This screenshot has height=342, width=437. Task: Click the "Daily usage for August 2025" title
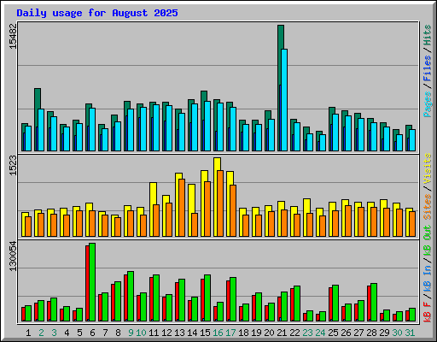[97, 13]
